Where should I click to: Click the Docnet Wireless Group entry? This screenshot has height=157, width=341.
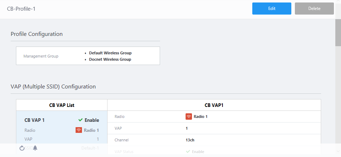(110, 59)
